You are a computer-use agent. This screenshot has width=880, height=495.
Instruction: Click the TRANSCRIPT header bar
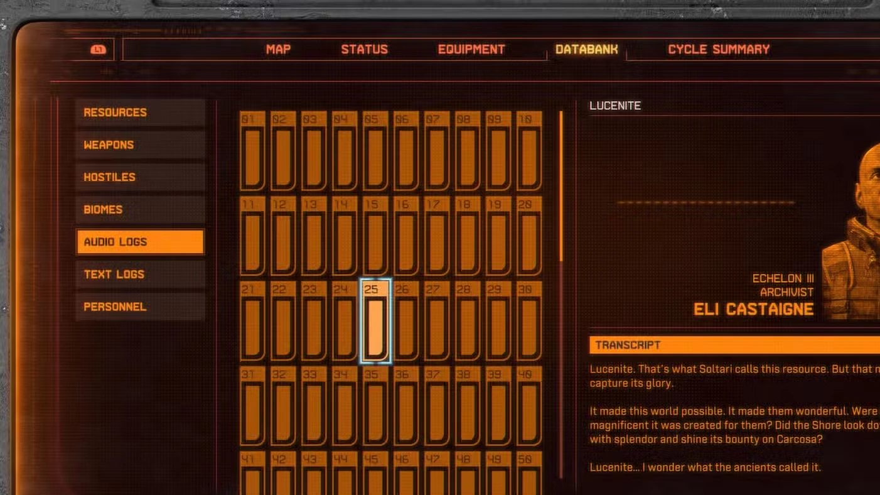[x=734, y=345]
